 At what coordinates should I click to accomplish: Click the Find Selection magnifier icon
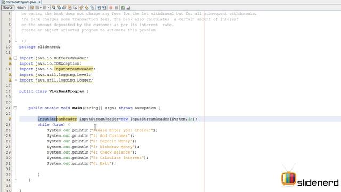(x=53, y=7)
